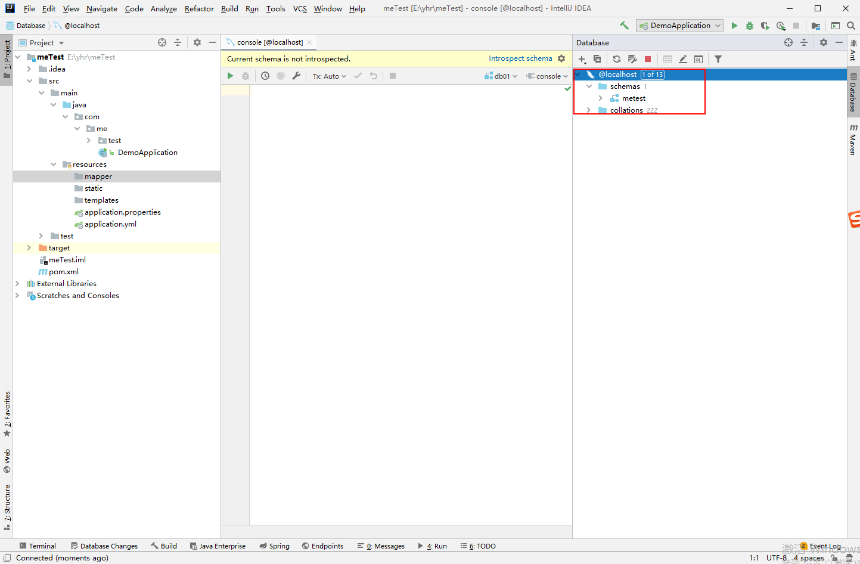This screenshot has width=860, height=564.
Task: Expand External Libraries node
Action: pyautogui.click(x=17, y=284)
